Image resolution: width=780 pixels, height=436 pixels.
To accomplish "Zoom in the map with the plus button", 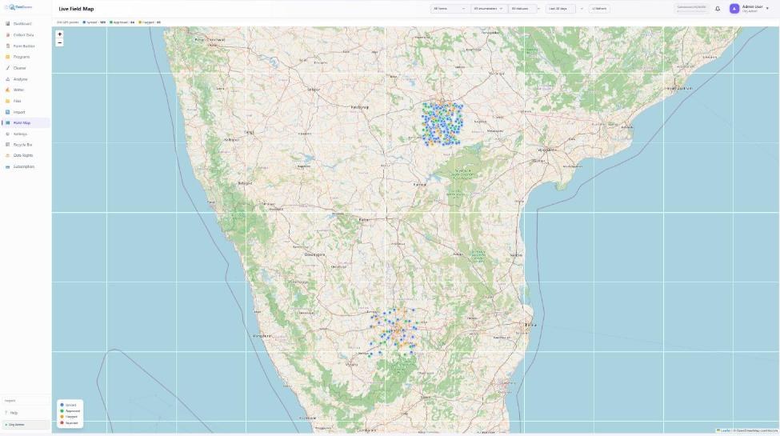I will [60, 34].
